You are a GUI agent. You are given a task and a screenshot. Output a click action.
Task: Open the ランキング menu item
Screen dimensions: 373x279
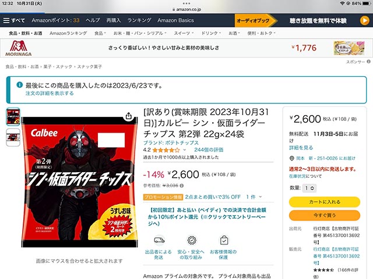(139, 20)
